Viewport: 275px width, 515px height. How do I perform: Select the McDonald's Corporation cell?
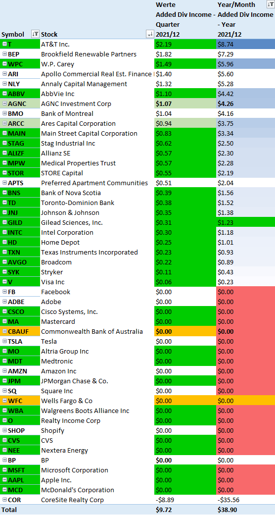[97, 490]
